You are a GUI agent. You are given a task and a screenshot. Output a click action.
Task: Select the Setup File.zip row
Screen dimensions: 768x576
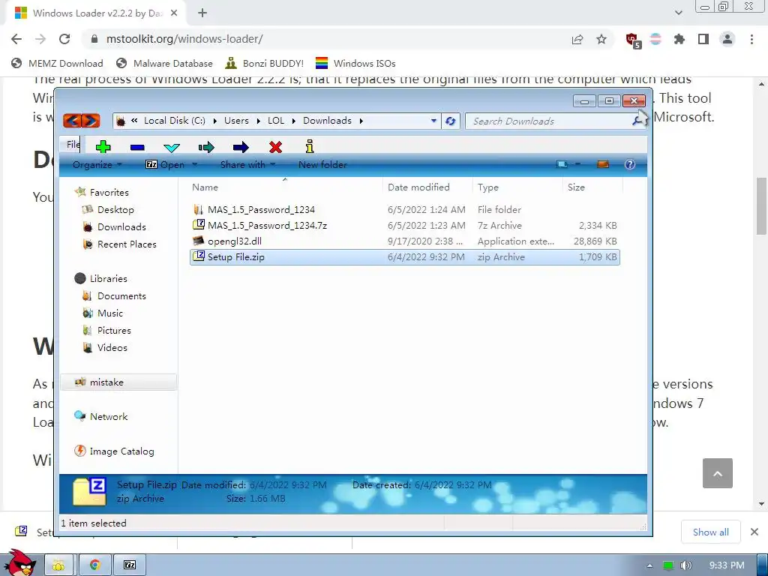coord(404,257)
